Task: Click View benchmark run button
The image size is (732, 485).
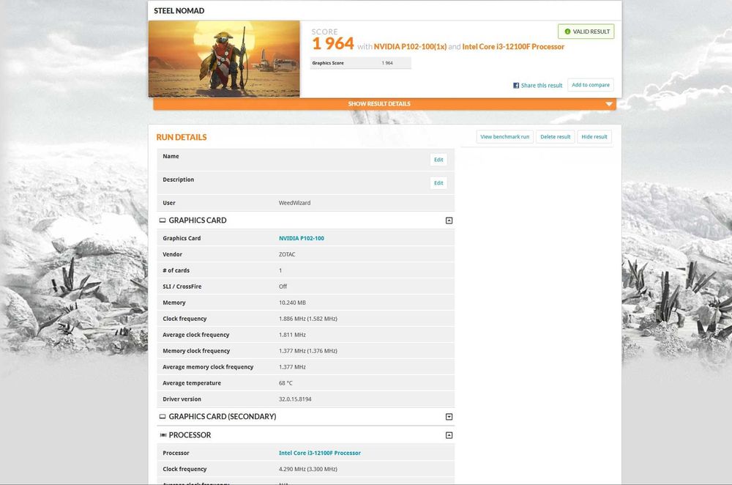Action: pos(504,137)
